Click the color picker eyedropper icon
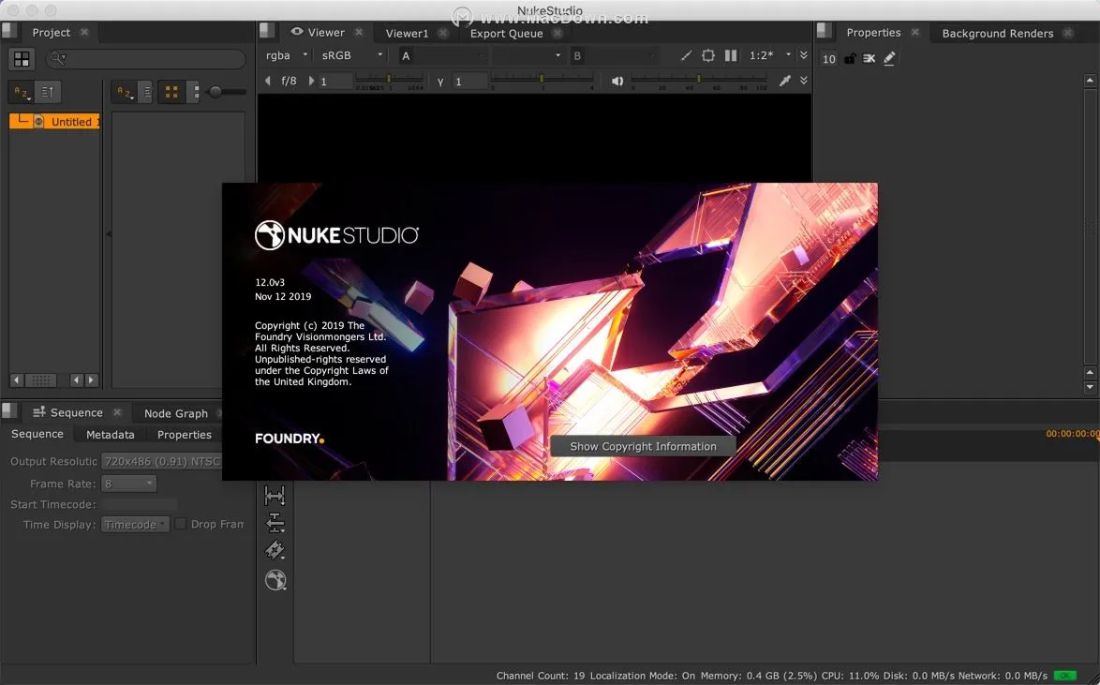 point(785,81)
